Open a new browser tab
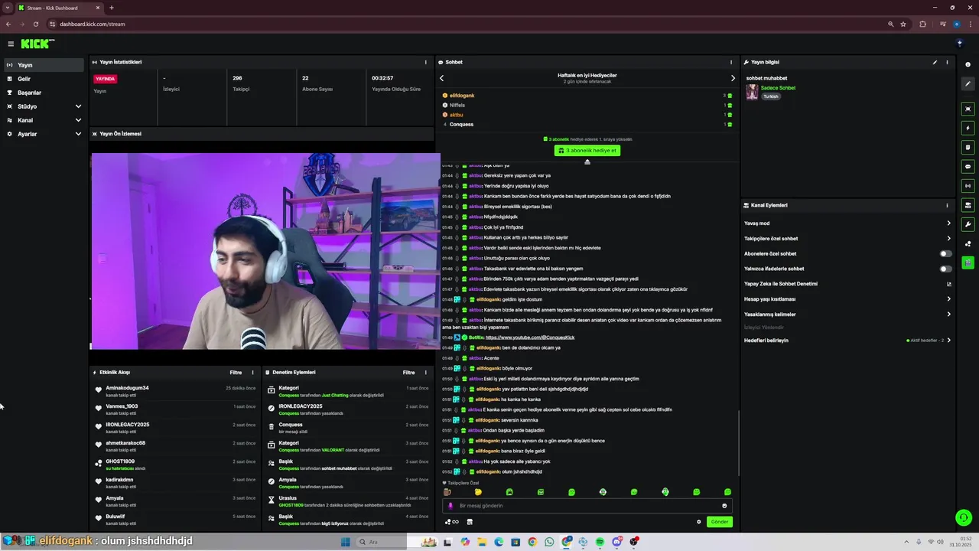Viewport: 979px width, 551px height. pyautogui.click(x=112, y=8)
